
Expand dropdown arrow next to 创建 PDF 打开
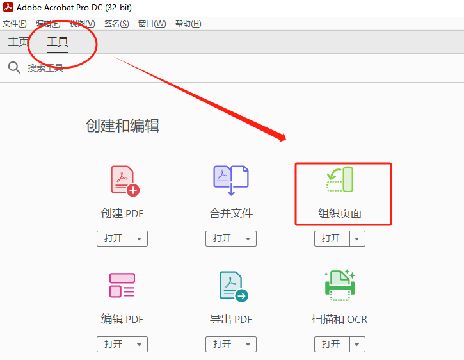140,238
